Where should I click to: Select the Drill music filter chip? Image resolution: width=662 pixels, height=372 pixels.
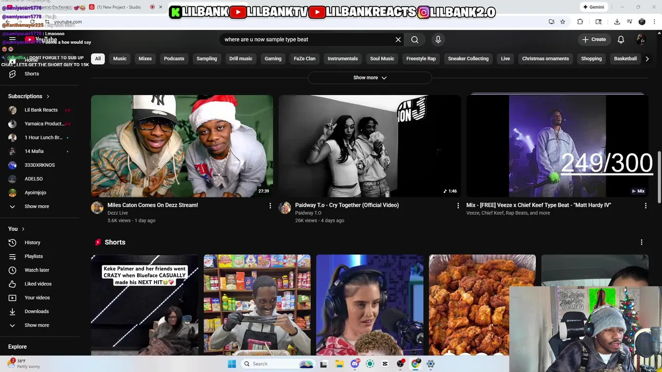[241, 58]
